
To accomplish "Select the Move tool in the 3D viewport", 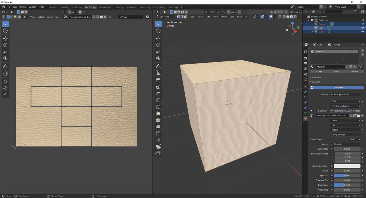I will [x=158, y=38].
